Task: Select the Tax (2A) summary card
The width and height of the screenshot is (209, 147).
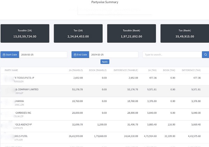Action: point(78,33)
